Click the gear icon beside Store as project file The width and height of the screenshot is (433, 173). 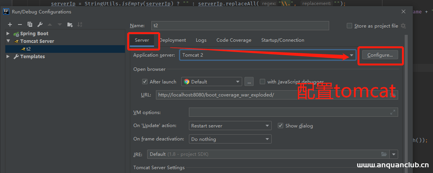[403, 26]
